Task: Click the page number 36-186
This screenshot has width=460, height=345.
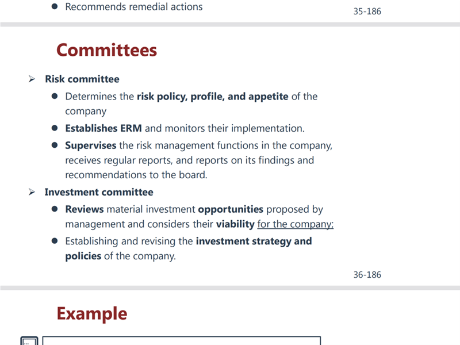Action: (367, 275)
